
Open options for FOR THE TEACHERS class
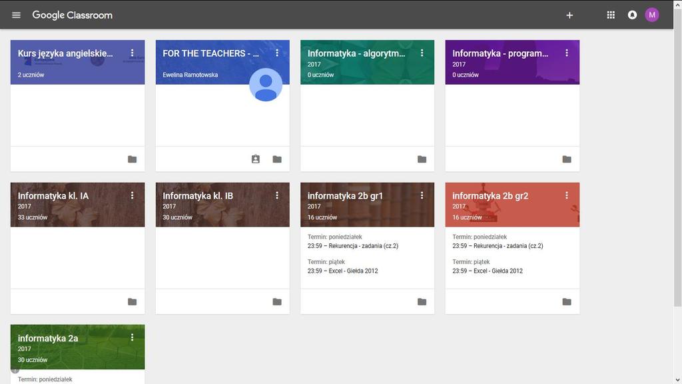[277, 53]
